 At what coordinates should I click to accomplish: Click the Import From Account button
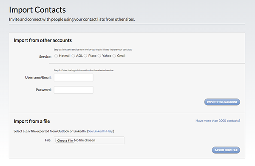click(222, 102)
